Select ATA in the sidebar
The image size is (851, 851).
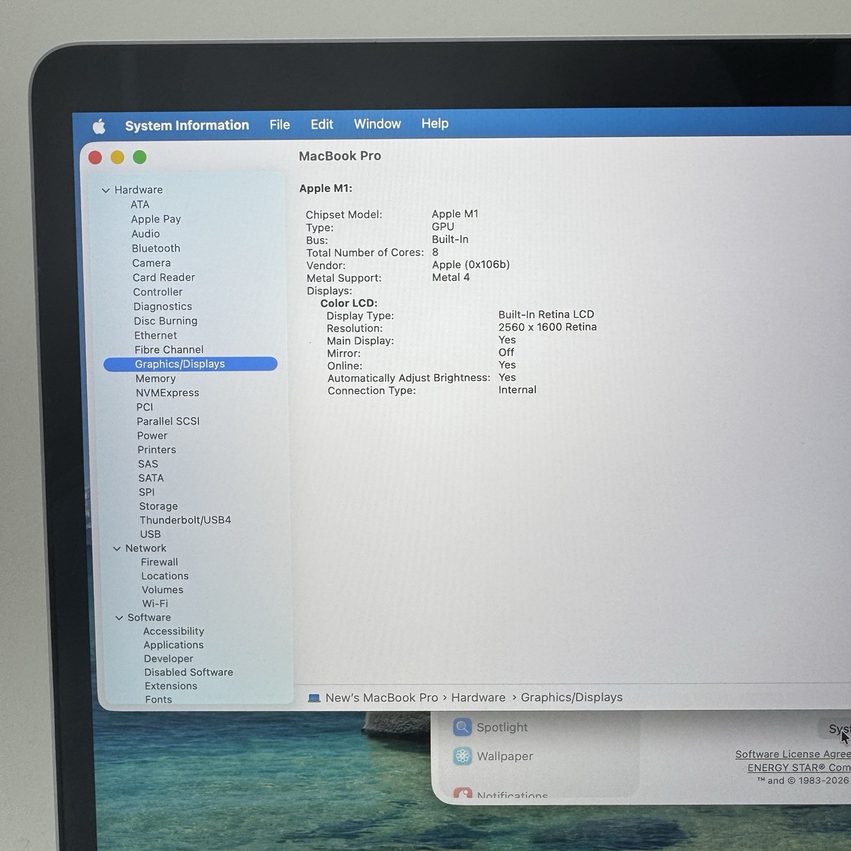click(140, 205)
